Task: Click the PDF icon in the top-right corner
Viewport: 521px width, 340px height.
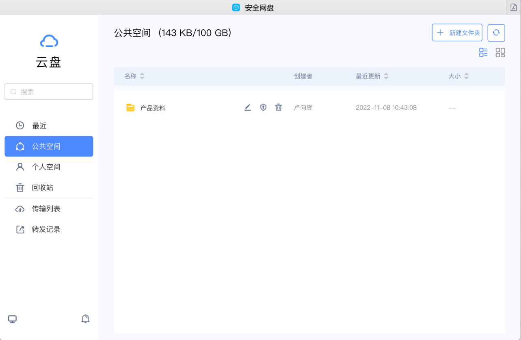Action: [513, 7]
